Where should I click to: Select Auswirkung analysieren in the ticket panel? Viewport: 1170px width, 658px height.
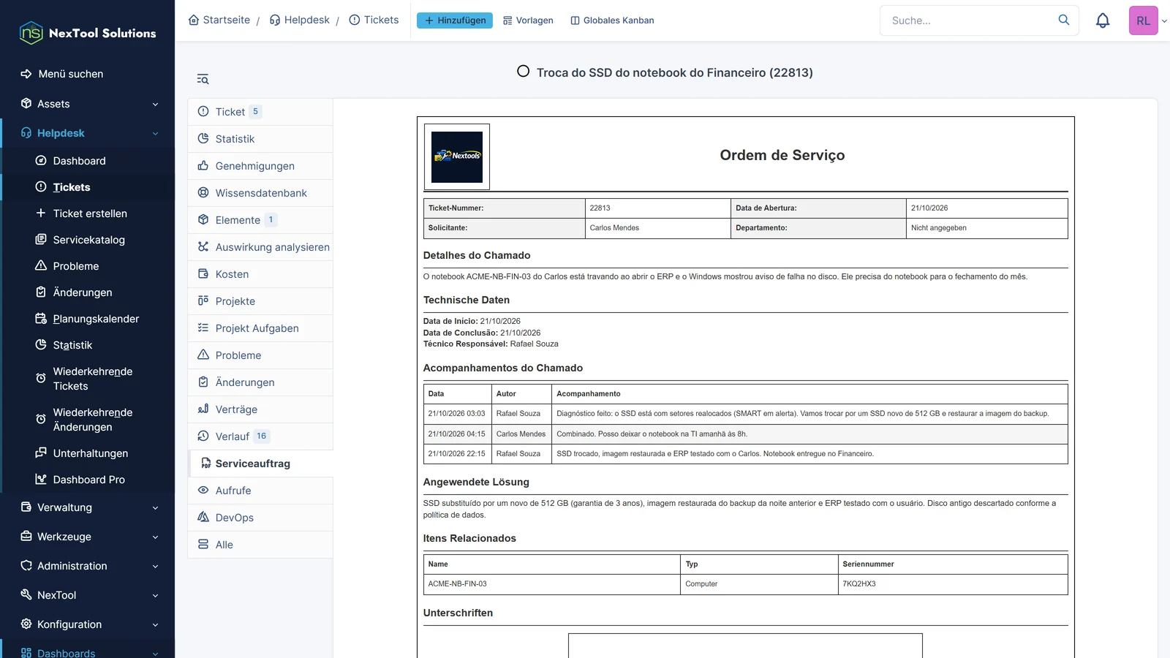(260, 247)
